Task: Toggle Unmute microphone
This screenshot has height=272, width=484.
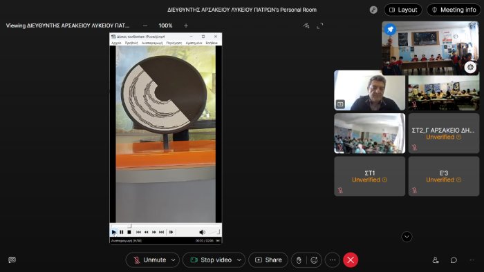Action: point(150,260)
